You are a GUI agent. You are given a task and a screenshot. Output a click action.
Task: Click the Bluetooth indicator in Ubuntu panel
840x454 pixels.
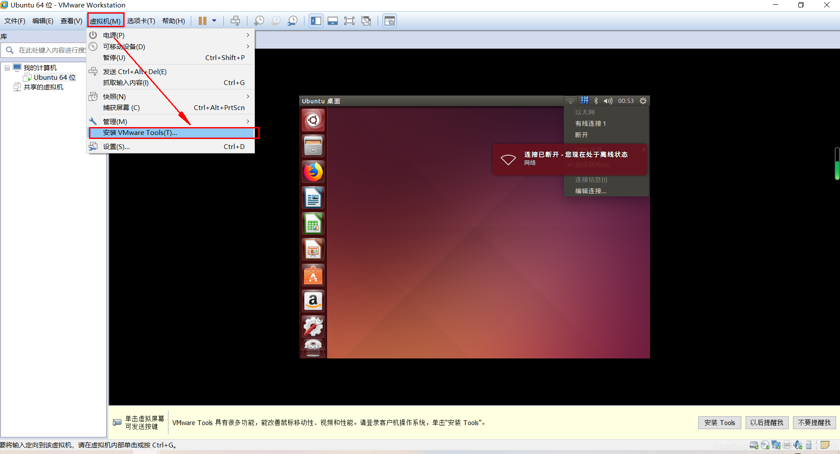[x=596, y=101]
